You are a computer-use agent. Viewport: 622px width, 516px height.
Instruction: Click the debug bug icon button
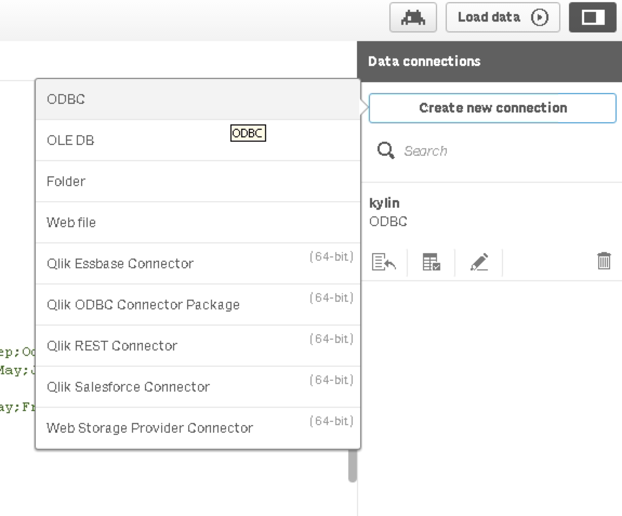click(x=413, y=17)
